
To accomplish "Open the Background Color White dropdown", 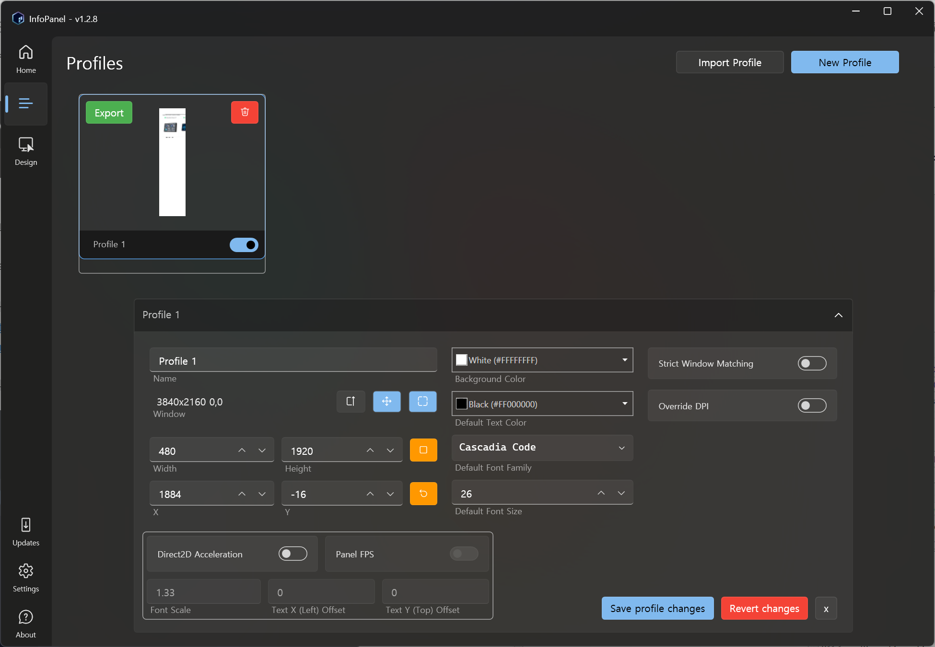I will (542, 360).
